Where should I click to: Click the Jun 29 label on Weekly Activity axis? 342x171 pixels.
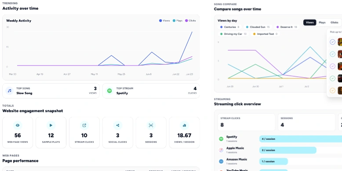189,74
